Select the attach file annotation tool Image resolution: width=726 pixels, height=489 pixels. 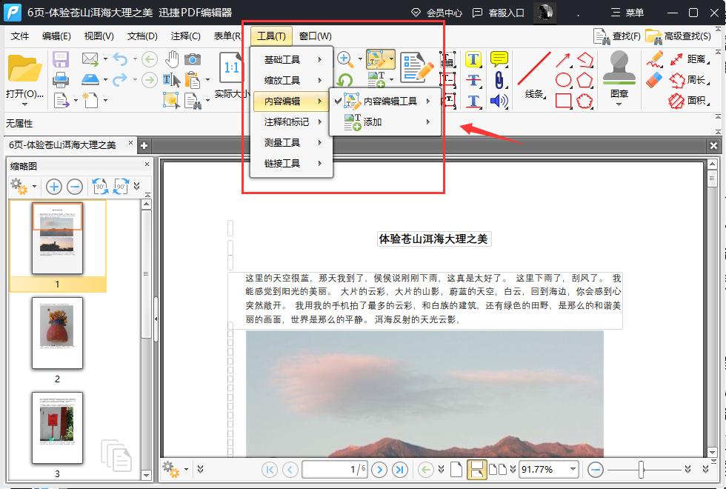[x=499, y=80]
